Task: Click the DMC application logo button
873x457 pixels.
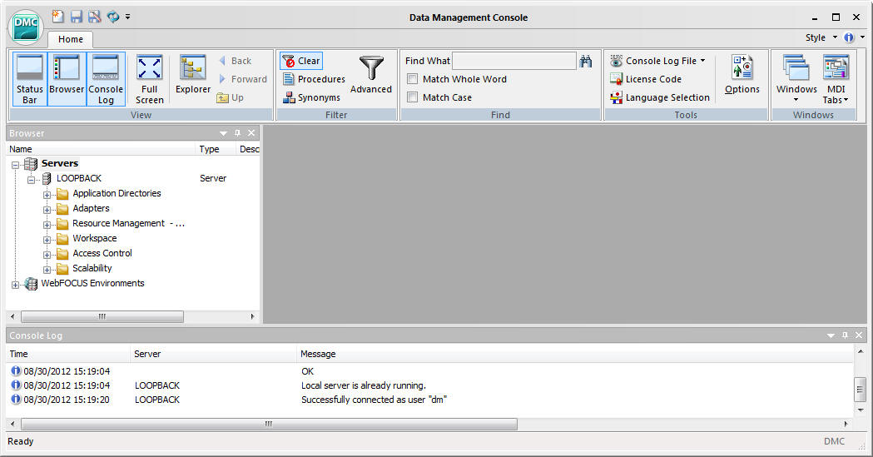Action: click(x=26, y=27)
